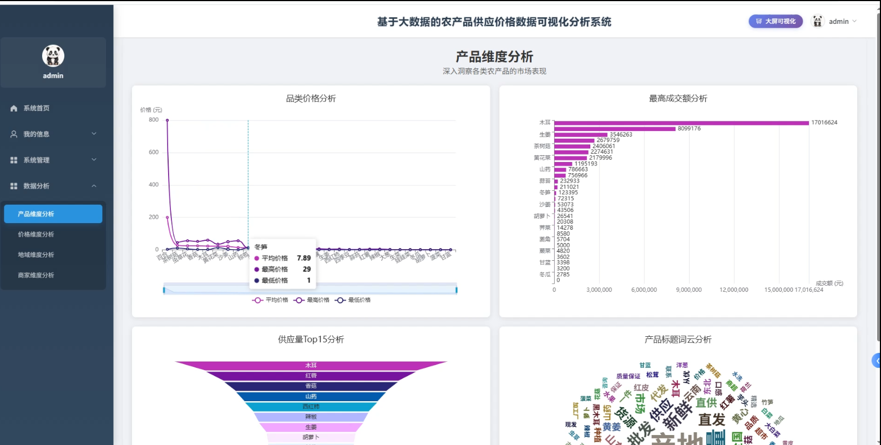Viewport: 881px width, 445px height.
Task: Click the 茶树菇 axis label in bar chart
Action: [x=542, y=146]
